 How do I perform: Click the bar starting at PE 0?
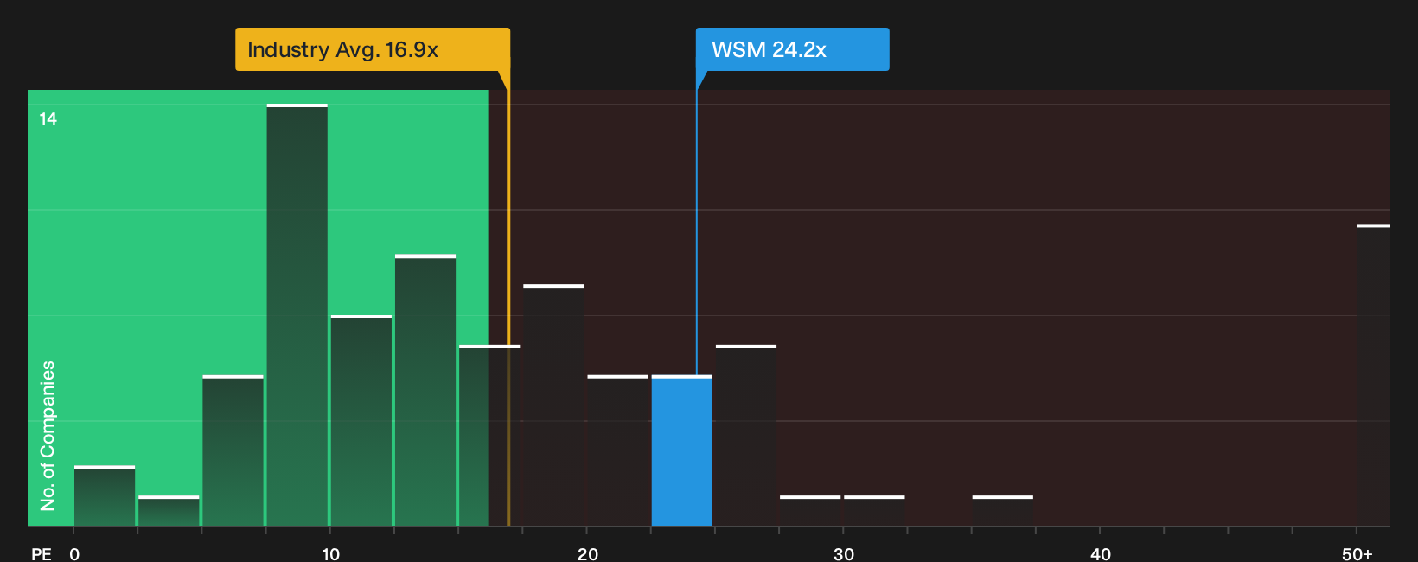pos(105,495)
